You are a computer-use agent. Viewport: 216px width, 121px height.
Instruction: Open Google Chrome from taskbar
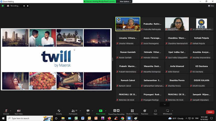pos(122,118)
